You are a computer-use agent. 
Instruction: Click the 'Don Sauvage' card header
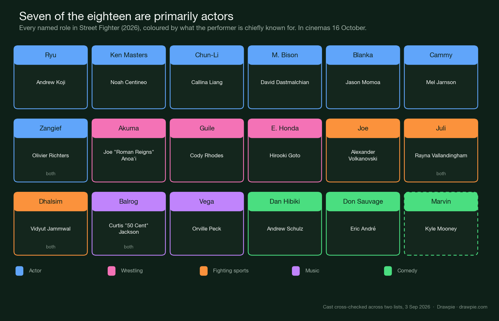[363, 201]
